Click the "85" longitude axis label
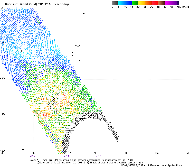The image size is (190, 167). [157, 153]
